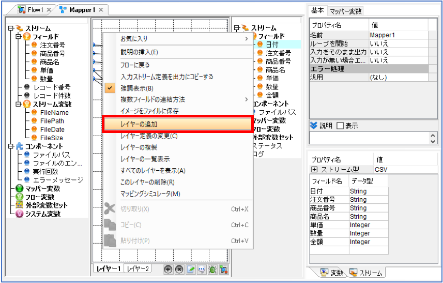Open the マッパー変数 properties tab

coord(345,11)
